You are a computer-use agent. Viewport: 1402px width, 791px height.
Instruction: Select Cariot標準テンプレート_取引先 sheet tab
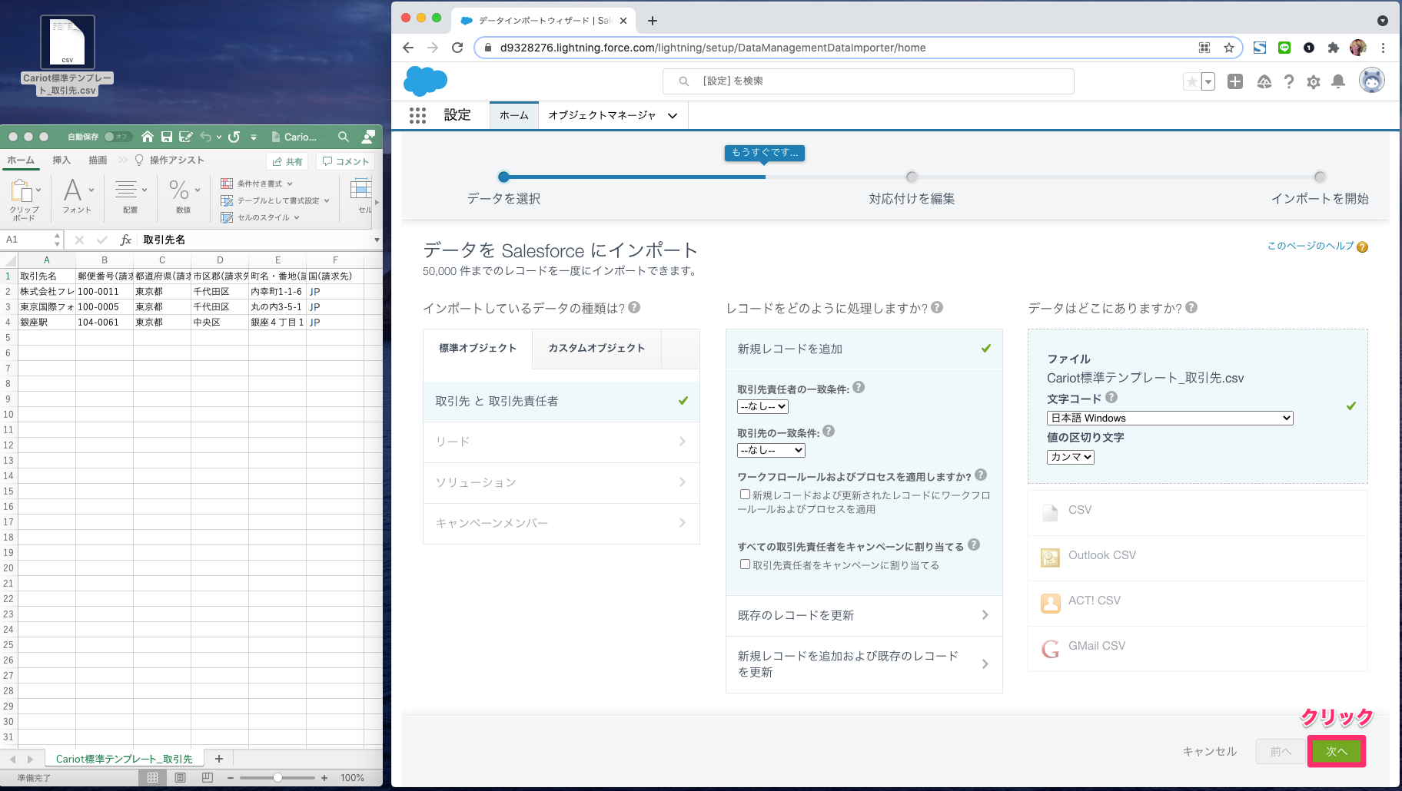point(124,759)
